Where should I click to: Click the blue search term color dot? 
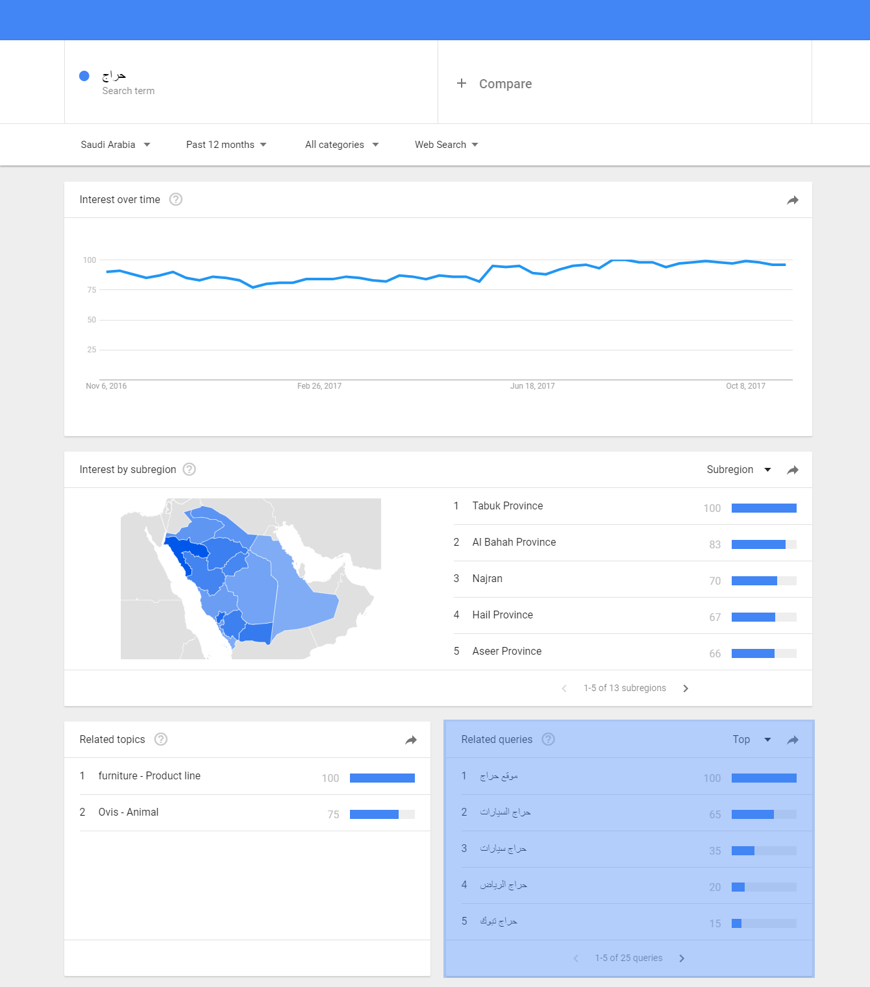coord(84,76)
